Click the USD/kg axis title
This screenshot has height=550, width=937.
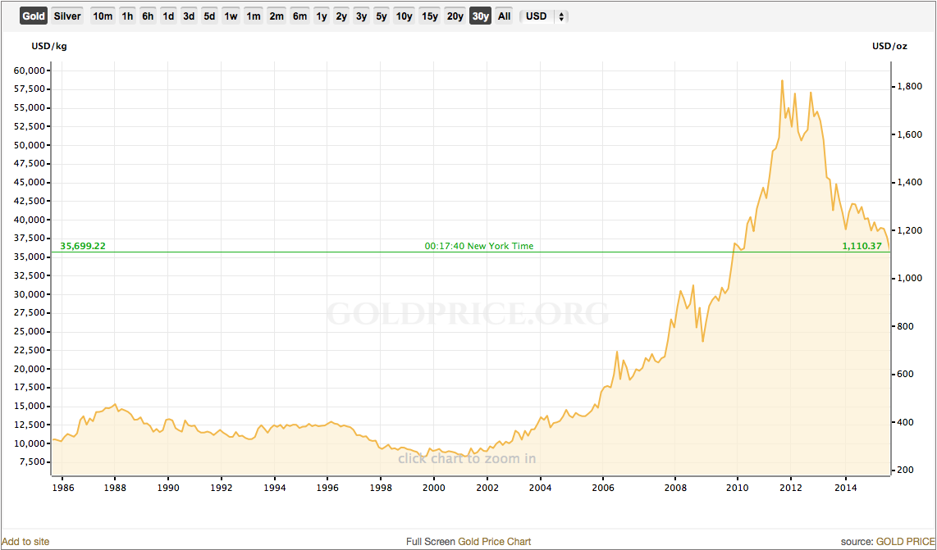point(48,47)
